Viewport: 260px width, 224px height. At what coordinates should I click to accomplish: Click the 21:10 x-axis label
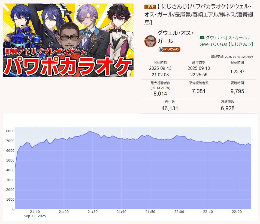pos(35,212)
